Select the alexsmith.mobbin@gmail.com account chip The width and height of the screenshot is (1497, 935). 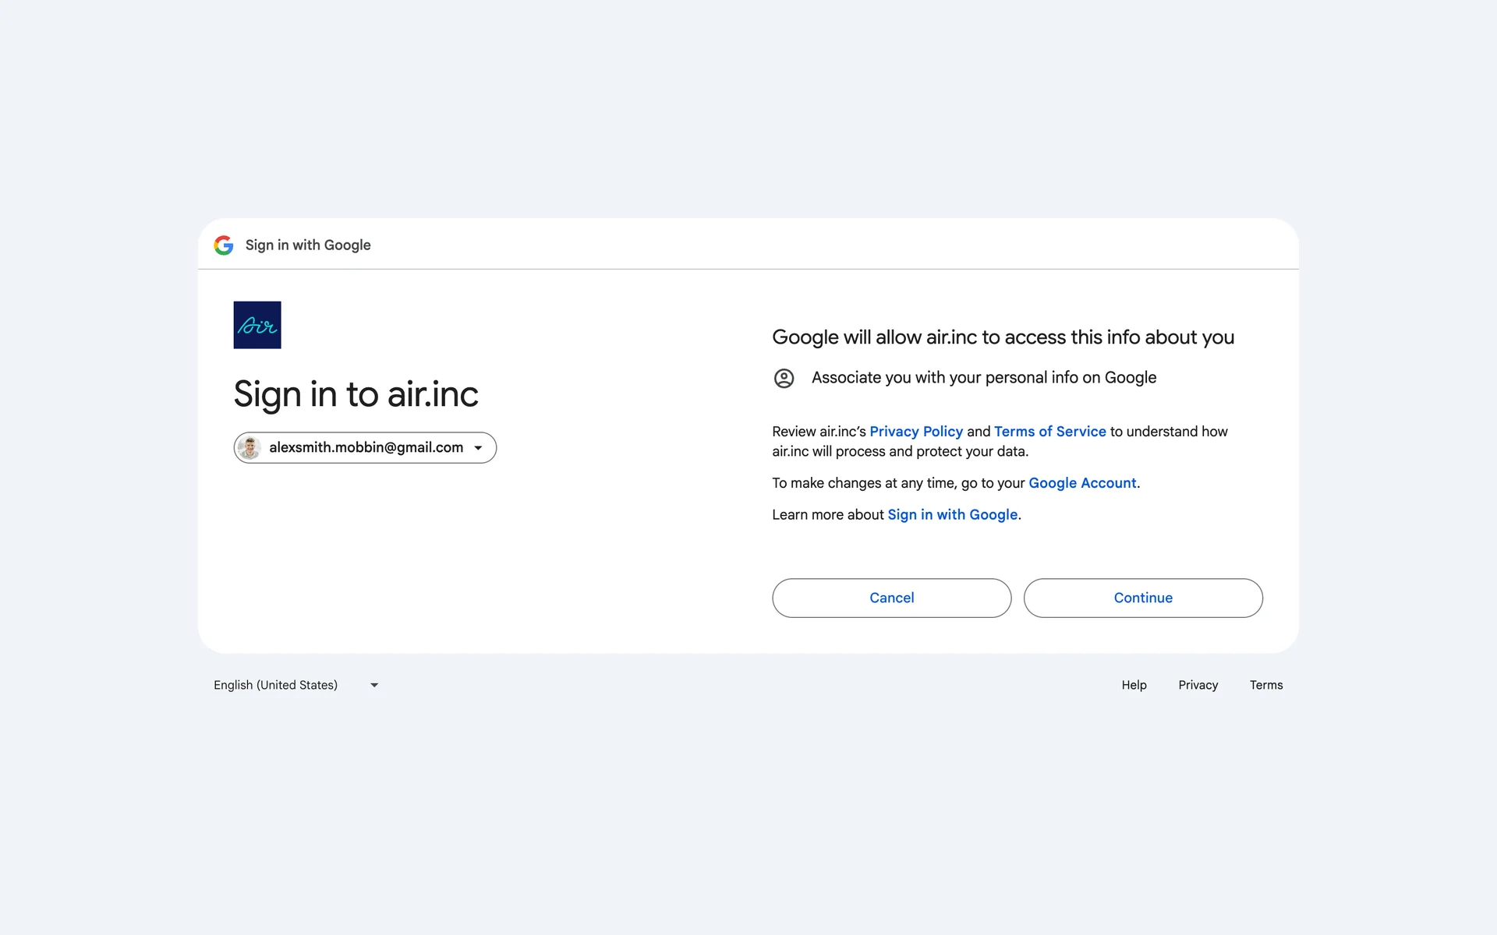[x=366, y=448]
